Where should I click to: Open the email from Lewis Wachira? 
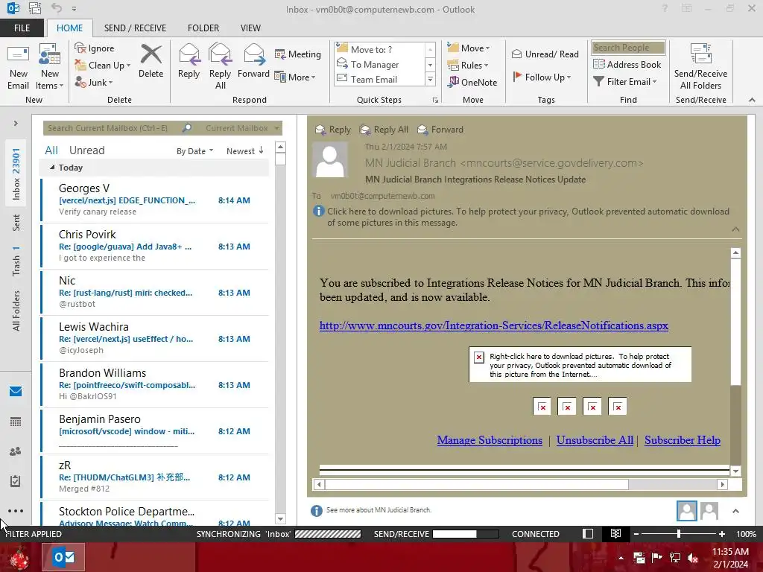click(x=155, y=338)
